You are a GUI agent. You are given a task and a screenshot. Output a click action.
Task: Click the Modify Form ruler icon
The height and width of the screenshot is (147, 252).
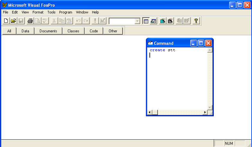103,21
